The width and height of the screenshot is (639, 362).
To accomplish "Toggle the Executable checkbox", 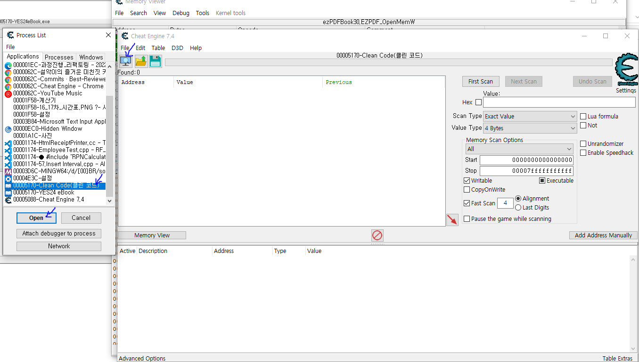I will 542,181.
